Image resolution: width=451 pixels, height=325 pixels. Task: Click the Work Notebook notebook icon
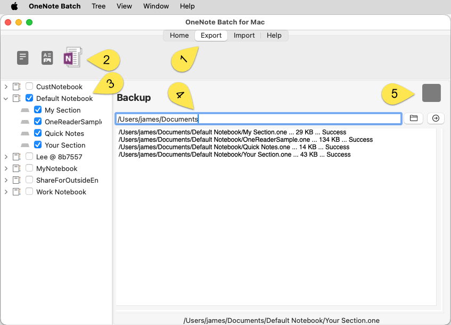17,192
